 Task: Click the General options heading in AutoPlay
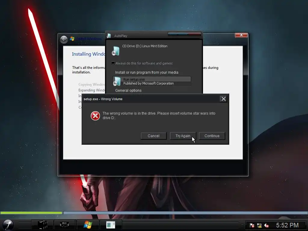[x=128, y=90]
